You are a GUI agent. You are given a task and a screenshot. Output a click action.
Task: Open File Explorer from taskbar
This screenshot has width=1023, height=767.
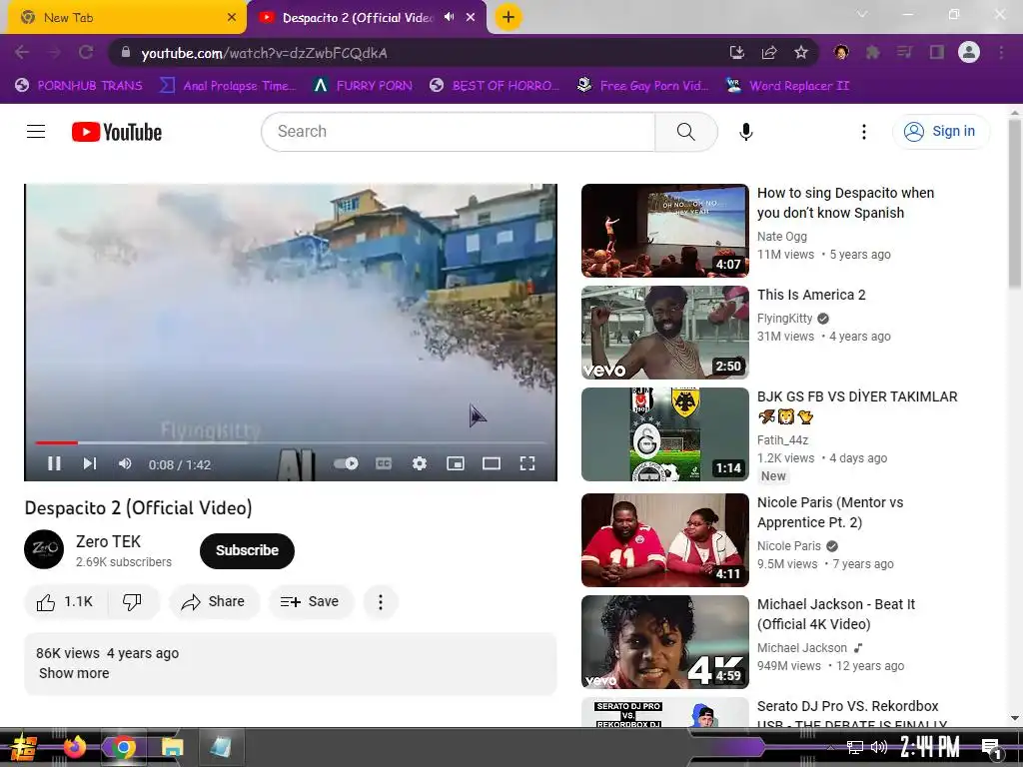point(172,747)
